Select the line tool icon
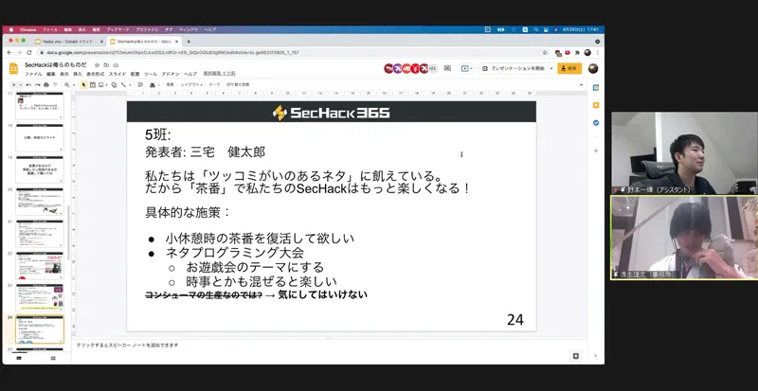758x391 pixels. click(124, 84)
